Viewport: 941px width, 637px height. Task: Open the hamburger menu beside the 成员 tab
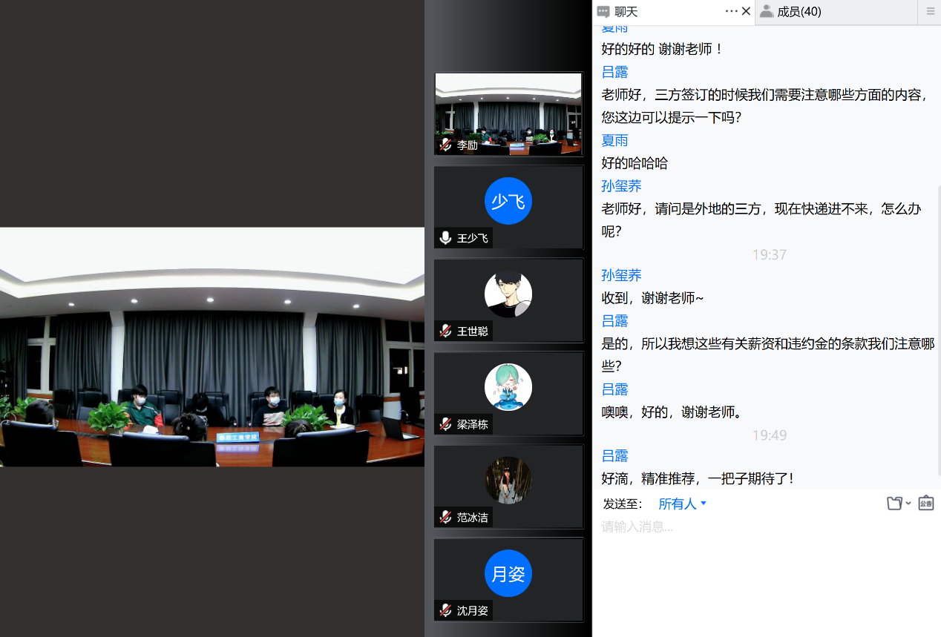point(931,12)
